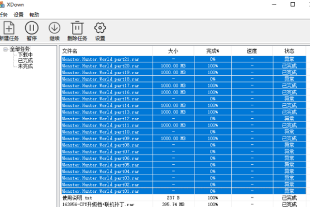Maximize the XDown window
The image size is (310, 215).
click(293, 4)
